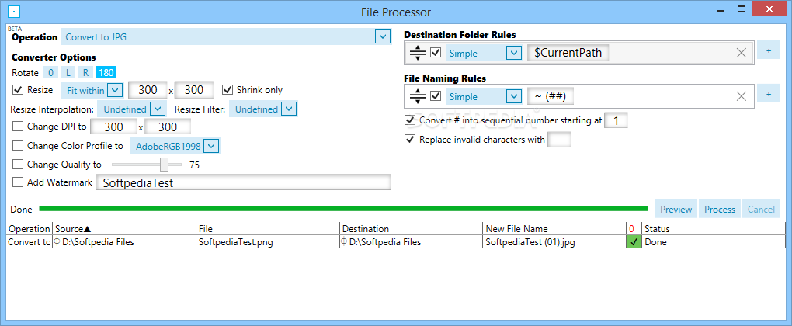The width and height of the screenshot is (792, 326).
Task: Uncheck the Resize checkbox
Action: tap(18, 90)
